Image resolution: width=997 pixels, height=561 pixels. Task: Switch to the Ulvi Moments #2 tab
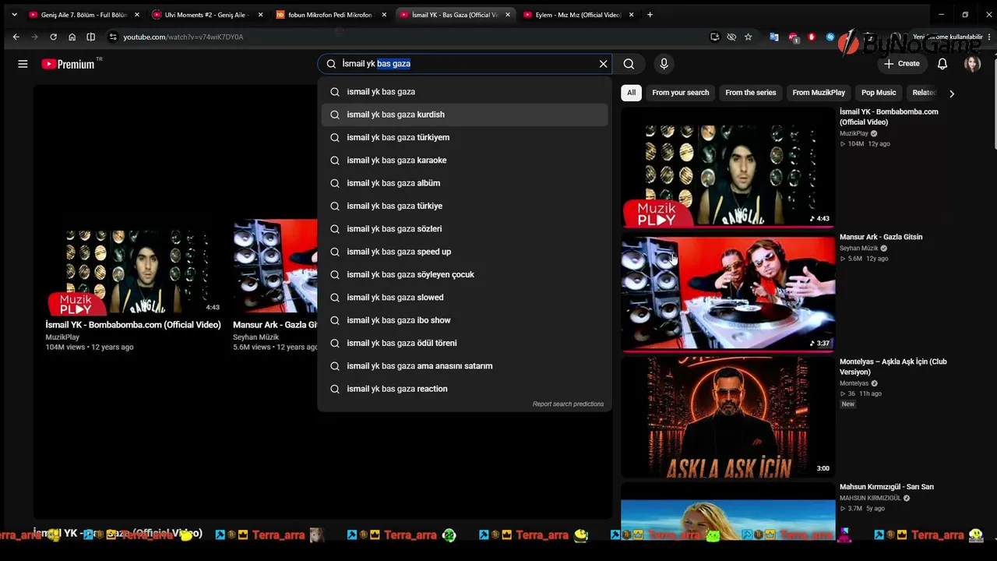pos(206,15)
